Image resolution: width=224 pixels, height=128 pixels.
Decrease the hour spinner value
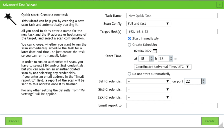[x=152, y=60]
